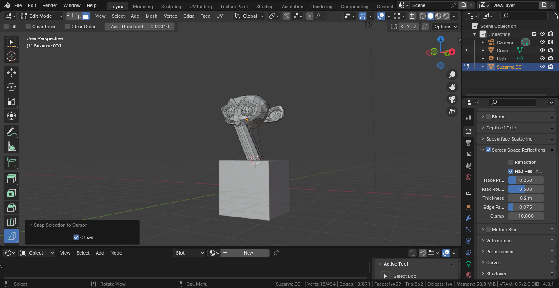This screenshot has height=288, width=559.
Task: Uncheck the Offset checkbox
Action: coord(76,237)
